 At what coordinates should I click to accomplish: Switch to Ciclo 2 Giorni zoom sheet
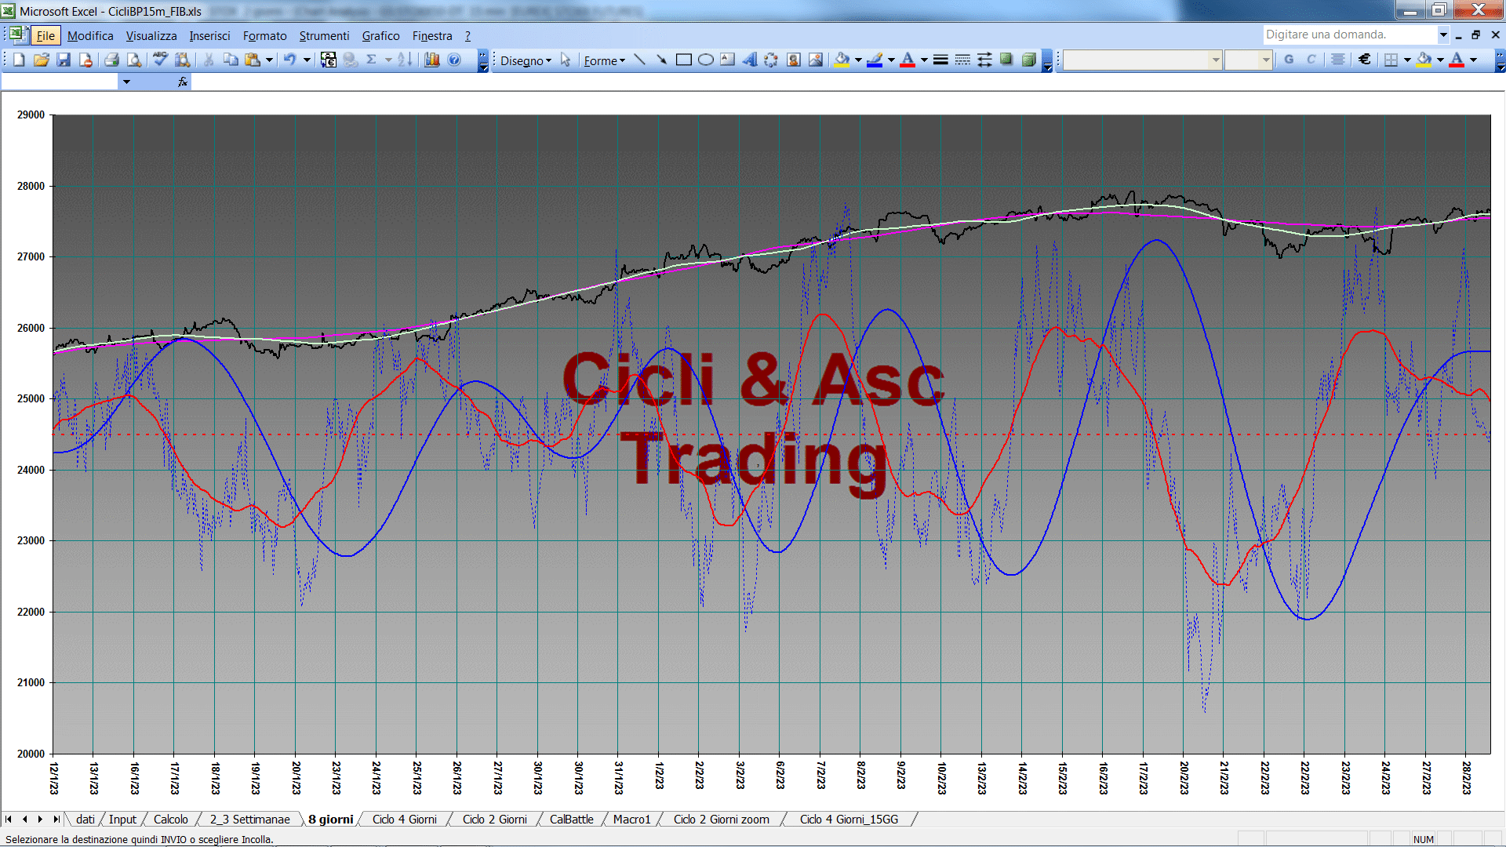721,820
